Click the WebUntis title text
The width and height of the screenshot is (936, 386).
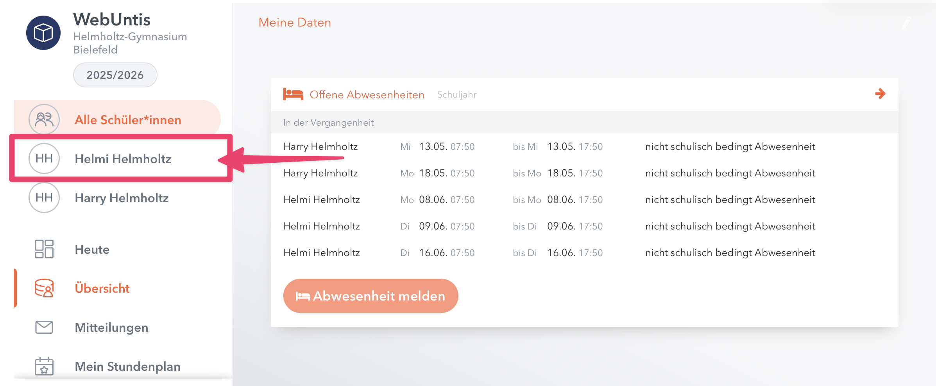(x=112, y=20)
